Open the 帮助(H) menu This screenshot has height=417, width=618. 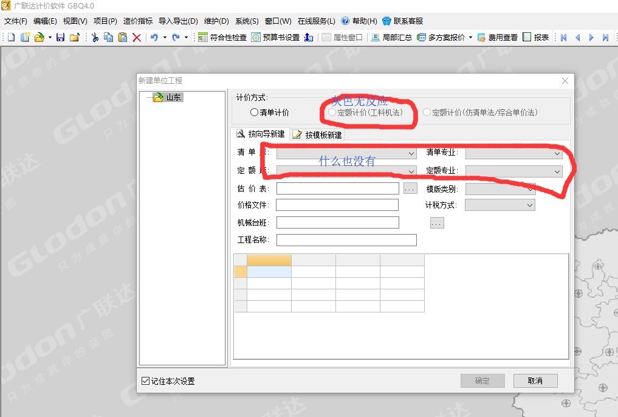click(359, 21)
